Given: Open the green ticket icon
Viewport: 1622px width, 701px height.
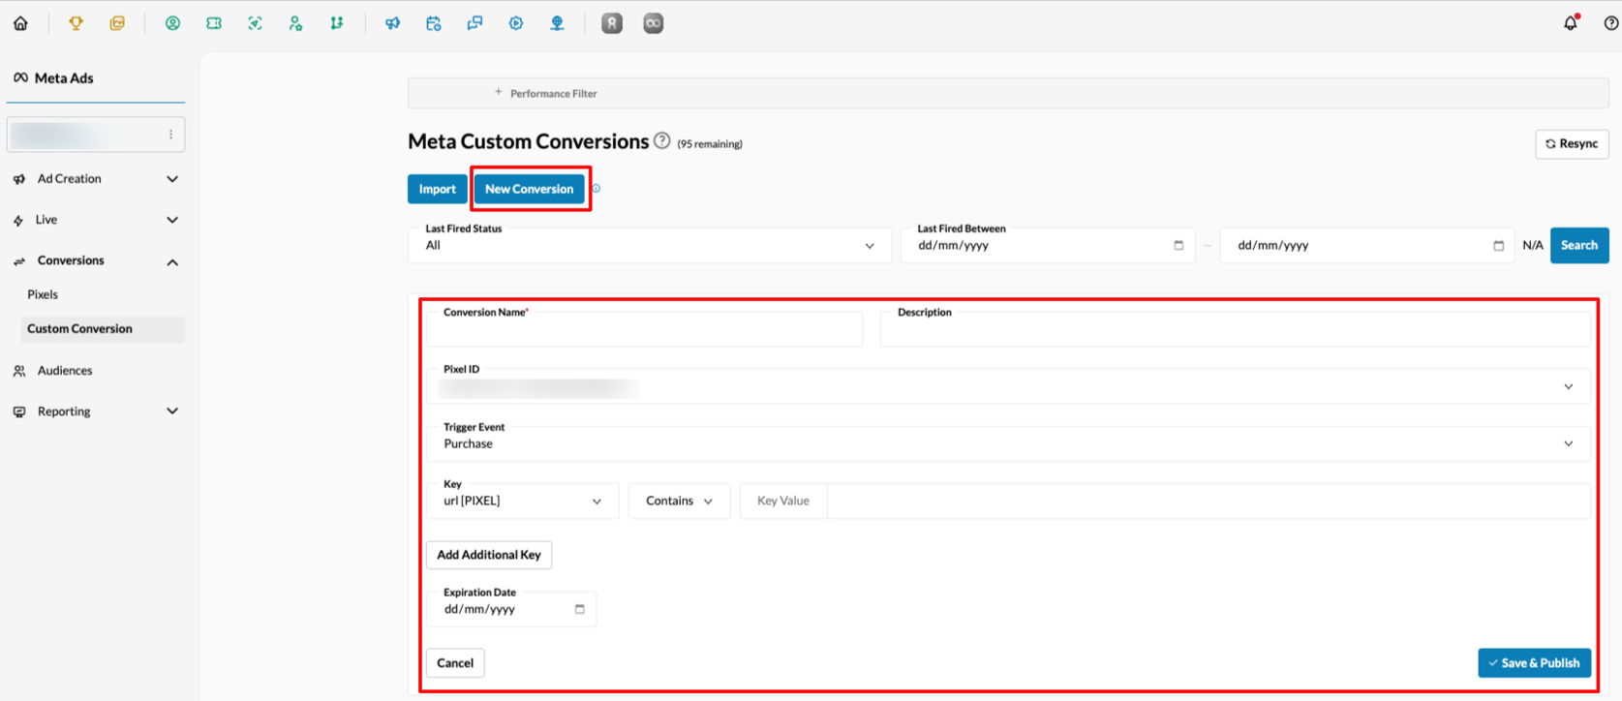Looking at the screenshot, I should (x=214, y=23).
